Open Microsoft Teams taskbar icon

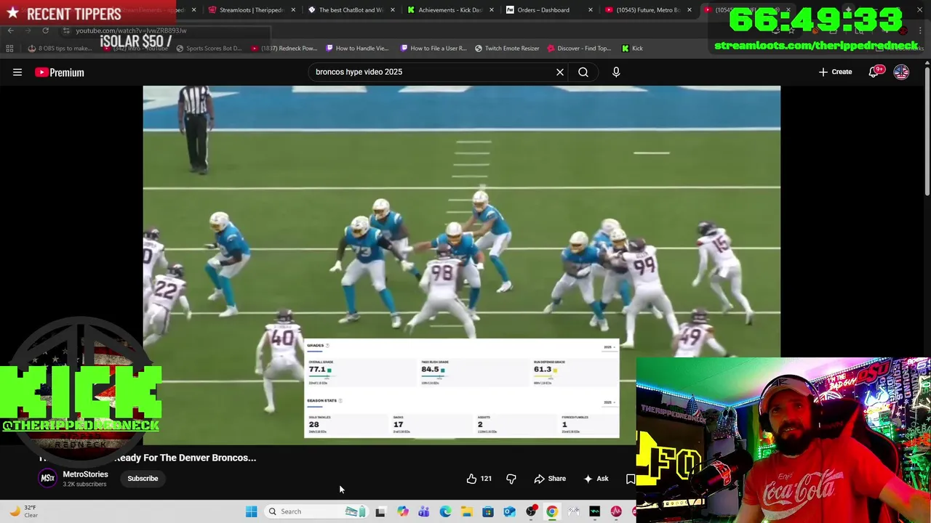tap(424, 511)
